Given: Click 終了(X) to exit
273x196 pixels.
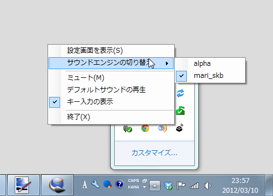Looking at the screenshot, I should click(x=111, y=117).
